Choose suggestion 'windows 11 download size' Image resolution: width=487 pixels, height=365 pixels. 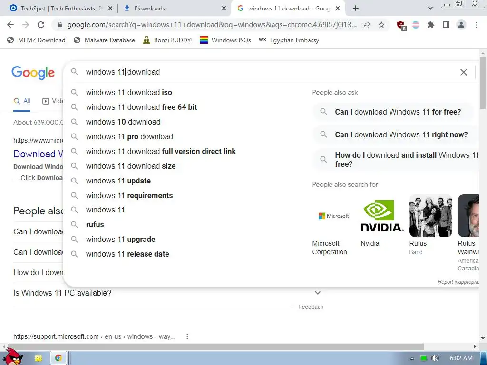coord(186,166)
